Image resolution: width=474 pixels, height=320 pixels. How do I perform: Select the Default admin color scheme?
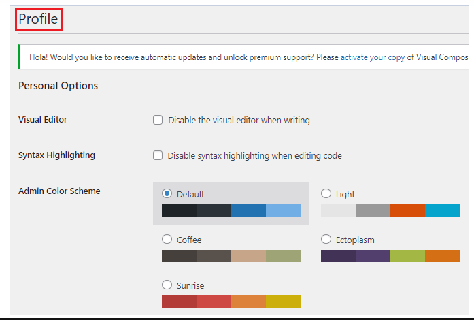[x=167, y=193]
